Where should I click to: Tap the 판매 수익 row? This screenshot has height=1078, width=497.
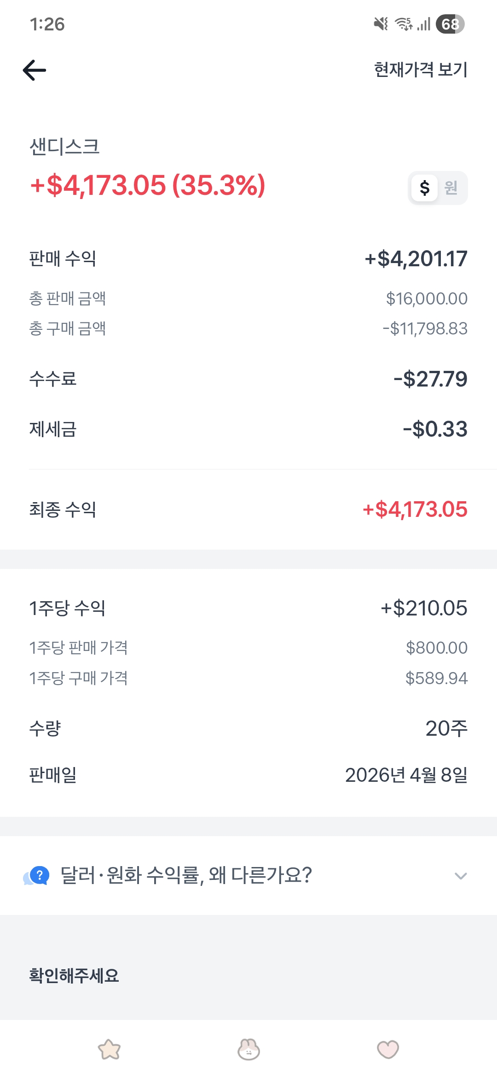[248, 258]
